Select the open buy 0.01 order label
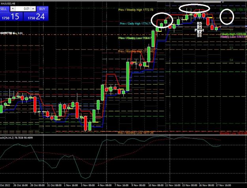This screenshot has width=247, height=188. (11, 33)
